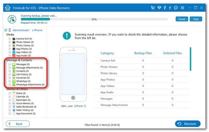This screenshot has height=132, width=209.
Task: Click the Safari History compass icon
Action: [14, 110]
